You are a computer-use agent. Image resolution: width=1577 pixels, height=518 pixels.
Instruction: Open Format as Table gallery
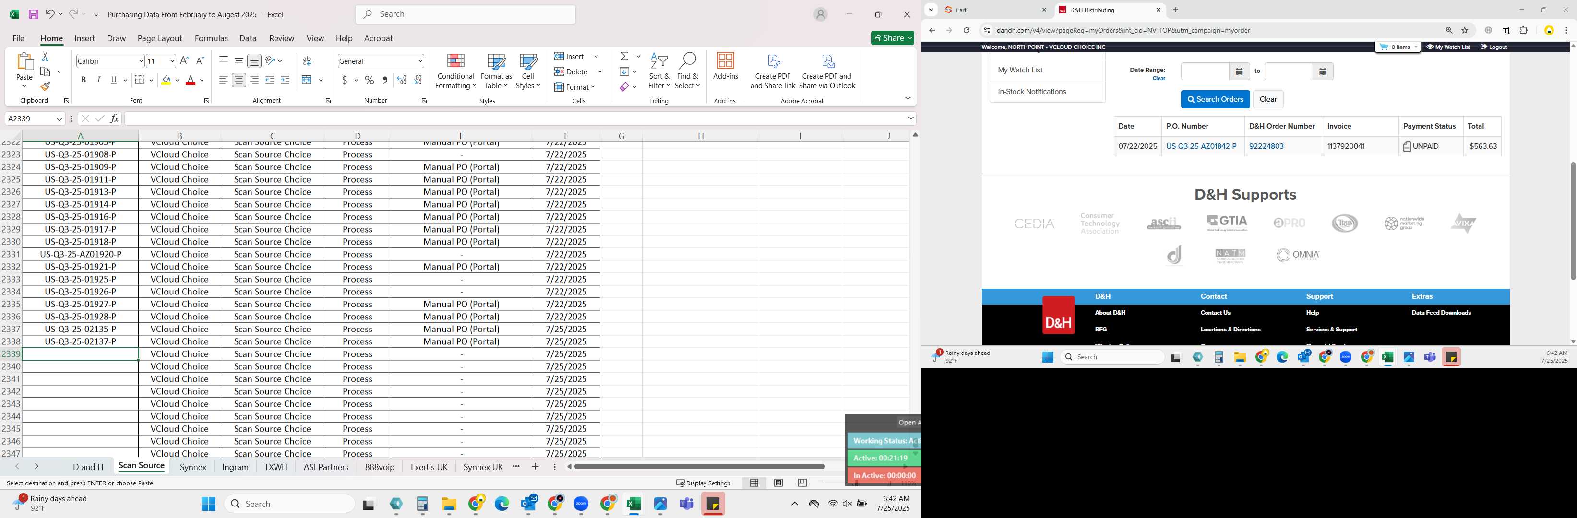496,71
